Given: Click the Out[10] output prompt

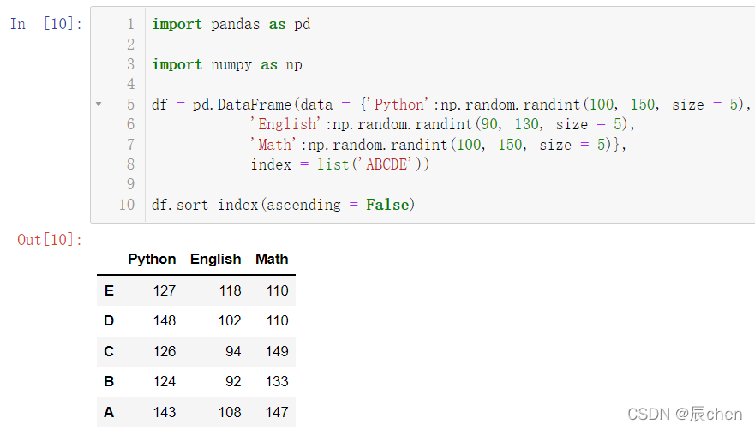Looking at the screenshot, I should point(50,239).
